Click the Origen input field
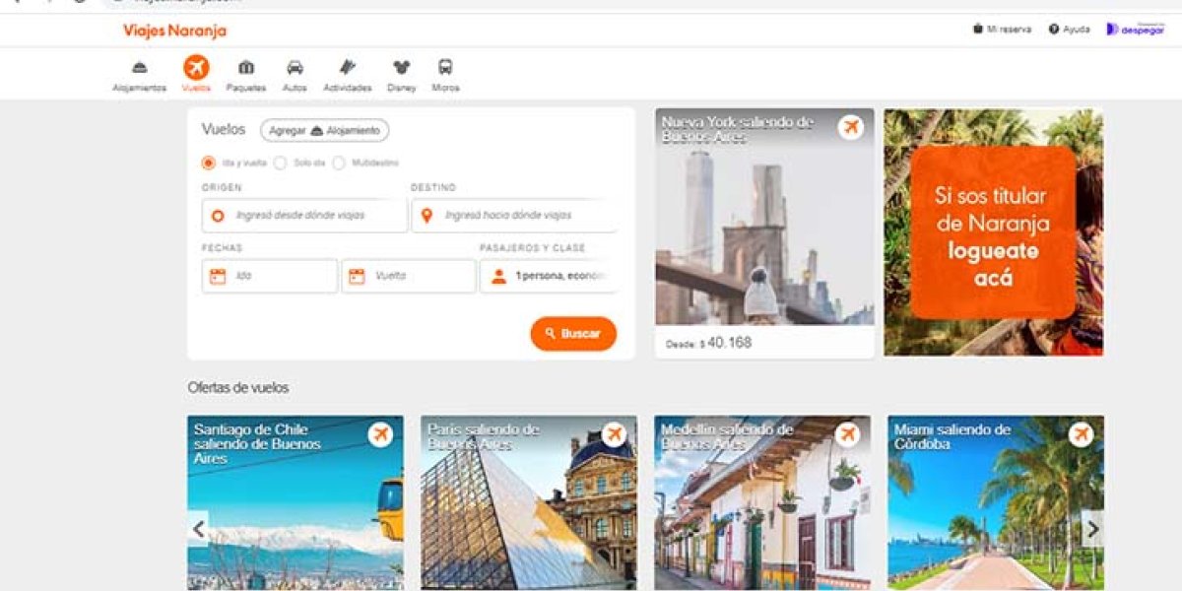The height and width of the screenshot is (591, 1182). pyautogui.click(x=304, y=216)
